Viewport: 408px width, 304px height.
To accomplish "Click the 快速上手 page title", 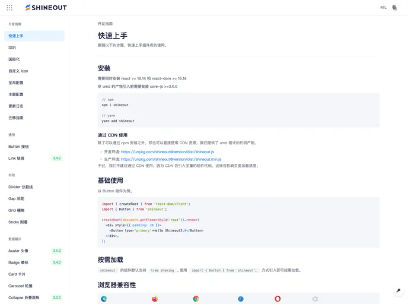I will tap(113, 36).
